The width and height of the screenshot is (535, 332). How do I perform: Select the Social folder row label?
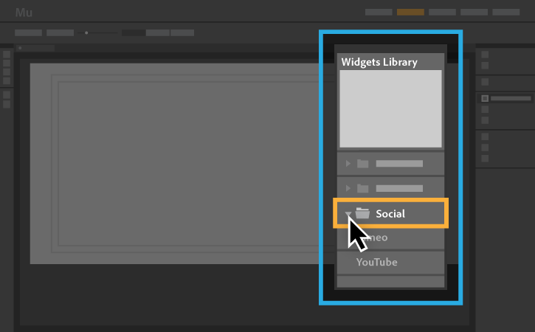pos(390,214)
